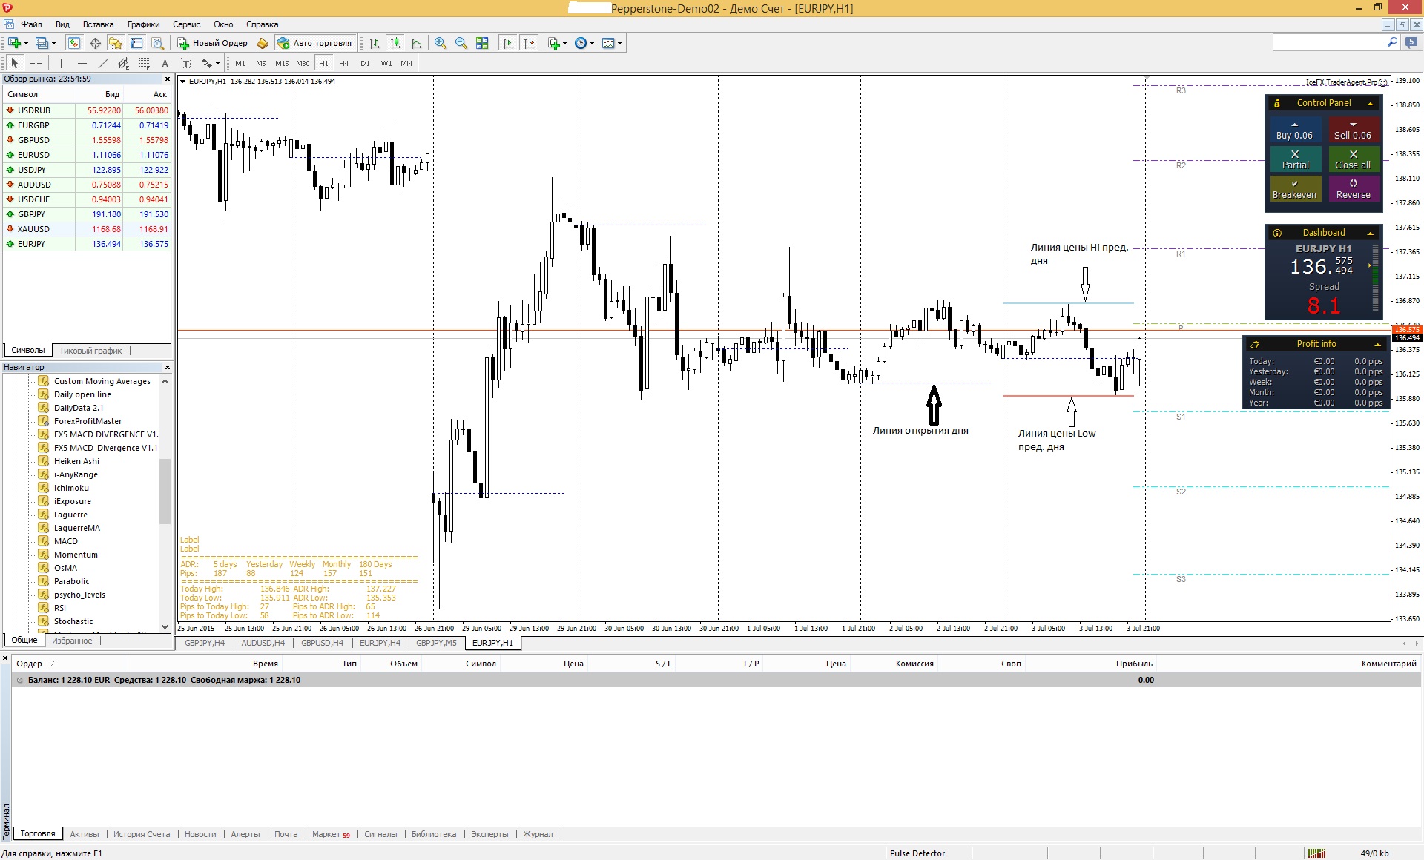Switch to the GBPJPY,H4 chart tab
The height and width of the screenshot is (860, 1424).
(x=205, y=643)
